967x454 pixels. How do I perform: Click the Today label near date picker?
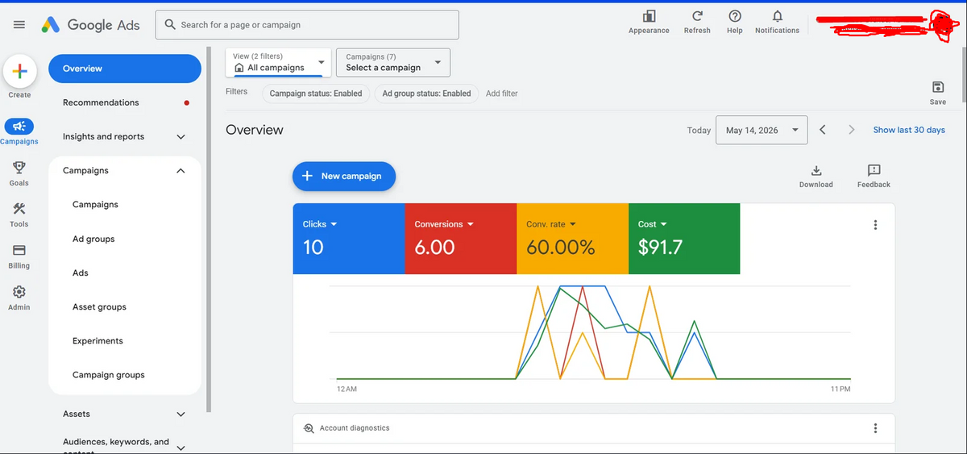click(699, 130)
